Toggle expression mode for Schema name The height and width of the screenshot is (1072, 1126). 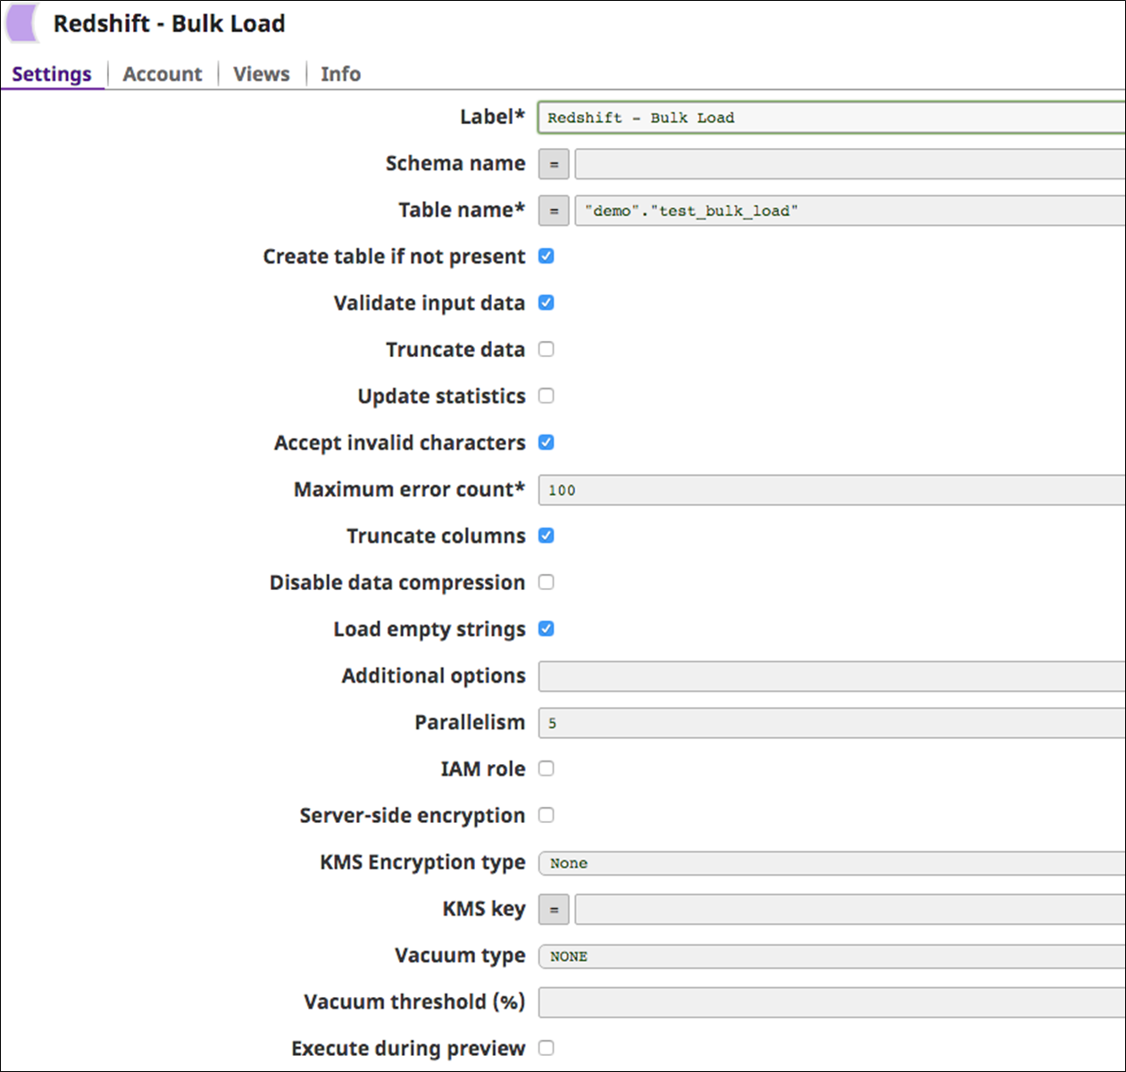click(x=553, y=164)
